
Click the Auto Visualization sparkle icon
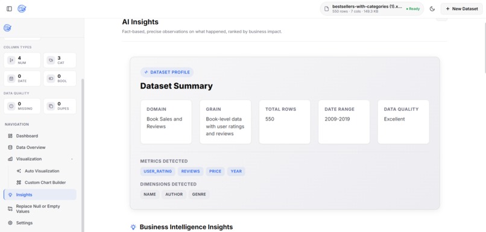(19, 171)
